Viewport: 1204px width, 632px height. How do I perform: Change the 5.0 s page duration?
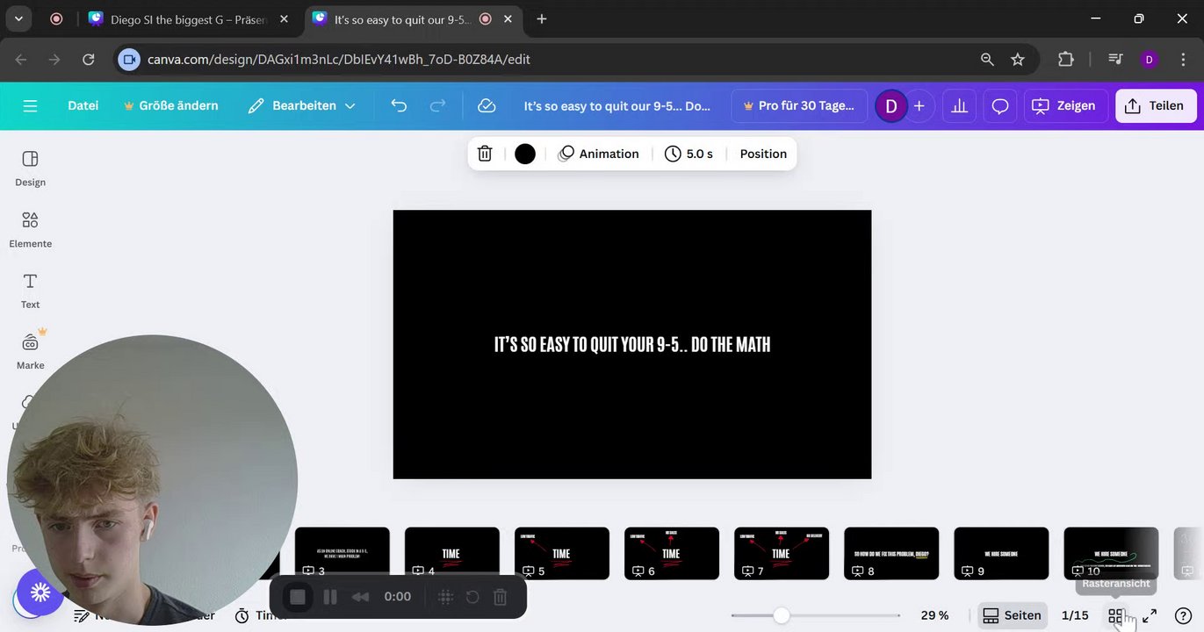click(x=689, y=154)
